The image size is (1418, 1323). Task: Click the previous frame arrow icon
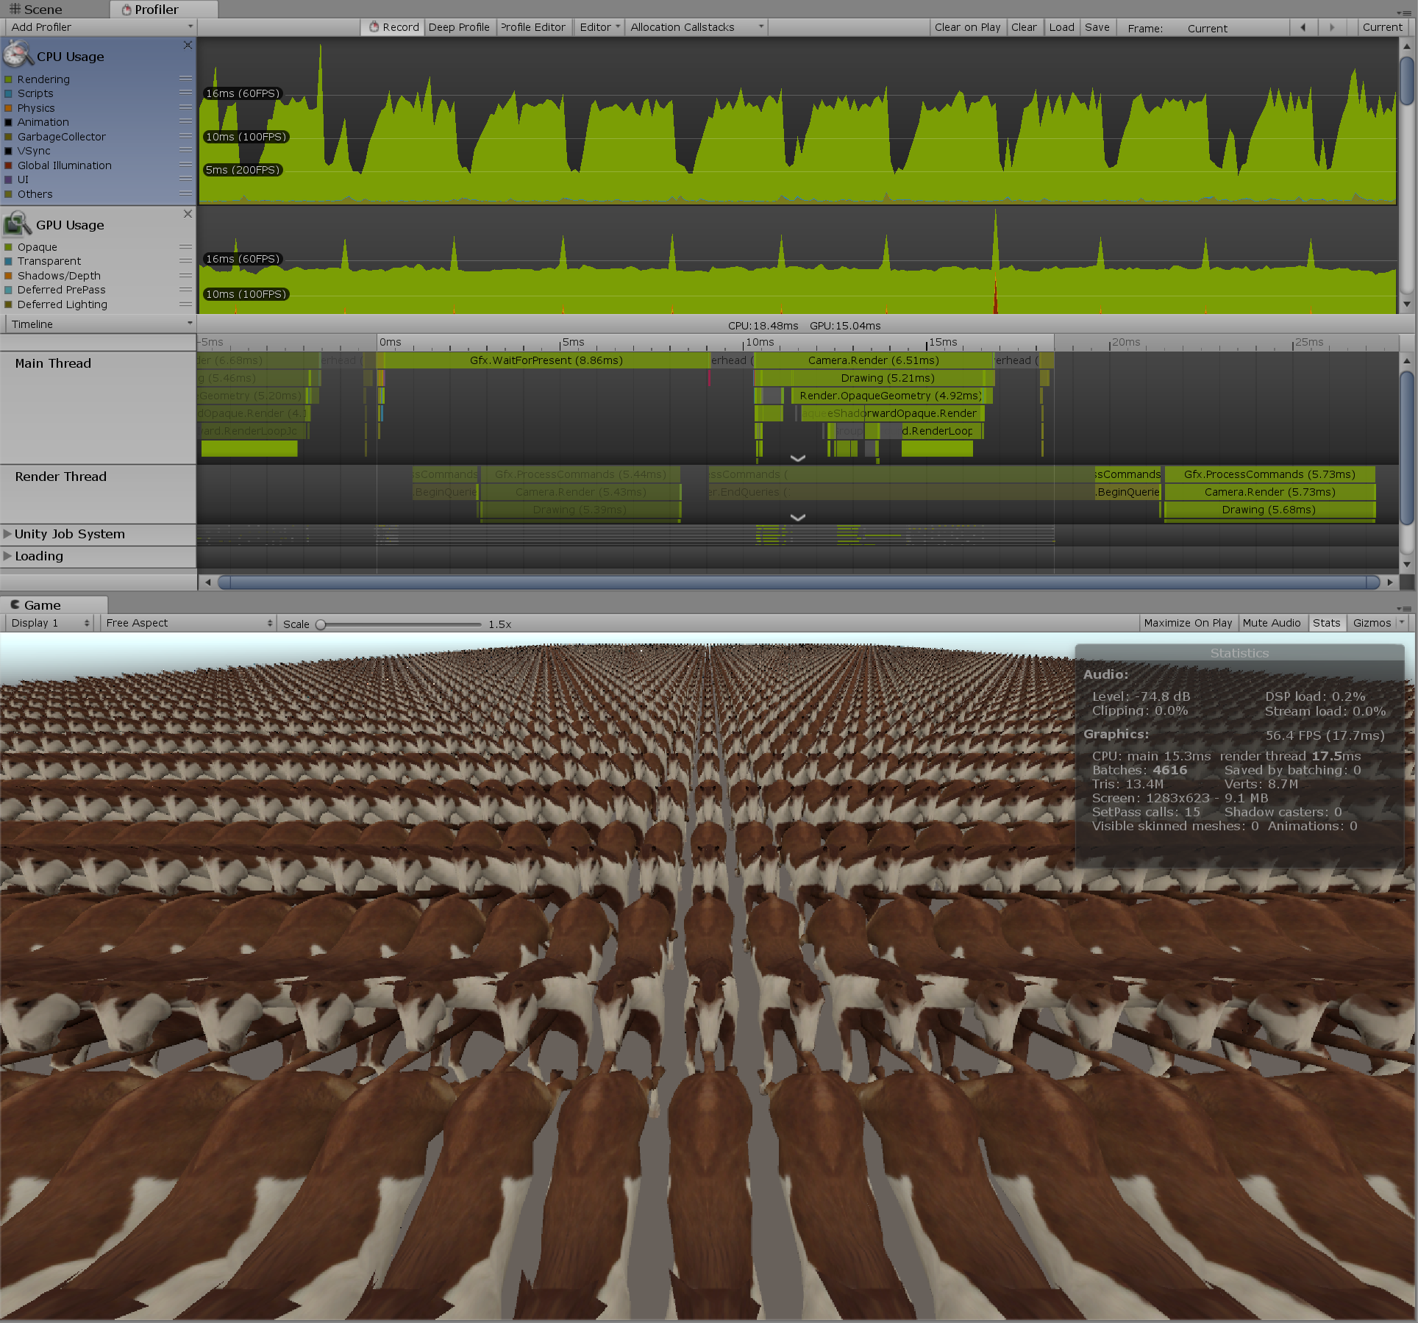pyautogui.click(x=1303, y=26)
